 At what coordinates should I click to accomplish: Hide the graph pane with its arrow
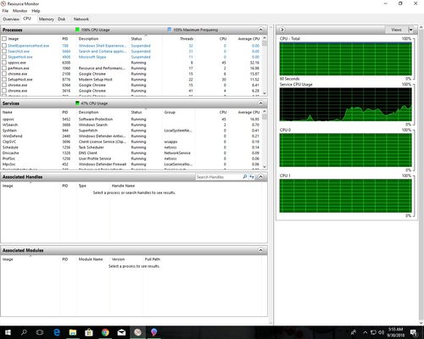point(282,30)
